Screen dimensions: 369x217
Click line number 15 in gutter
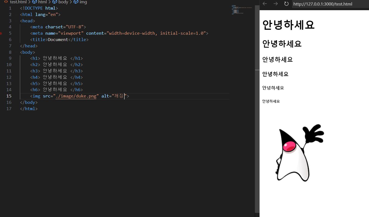9,96
